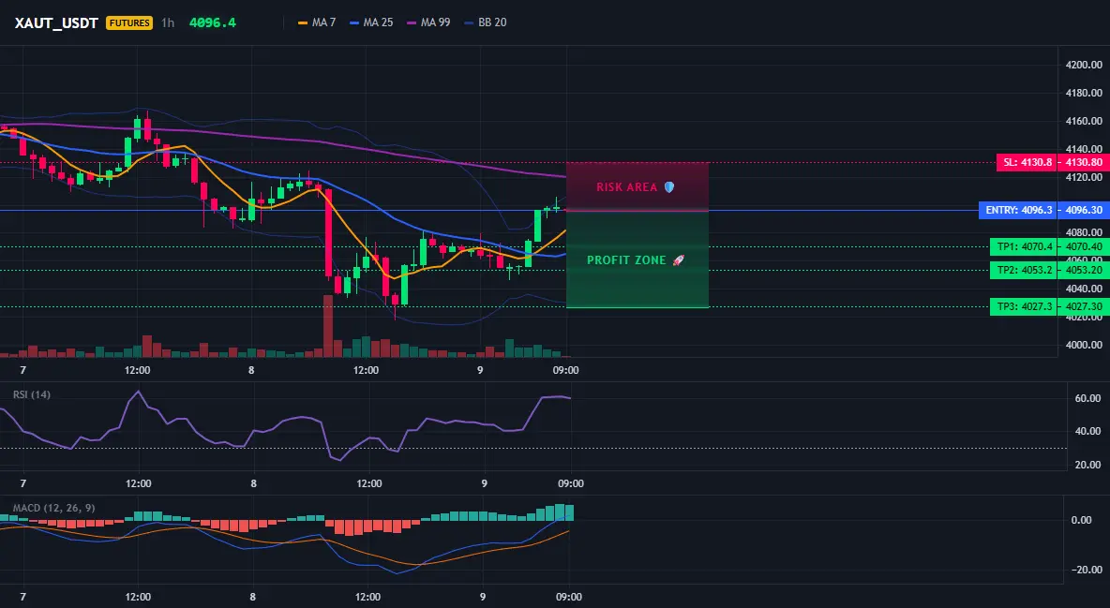Click the XAUT_USDT symbol name
The image size is (1110, 608).
pos(56,22)
